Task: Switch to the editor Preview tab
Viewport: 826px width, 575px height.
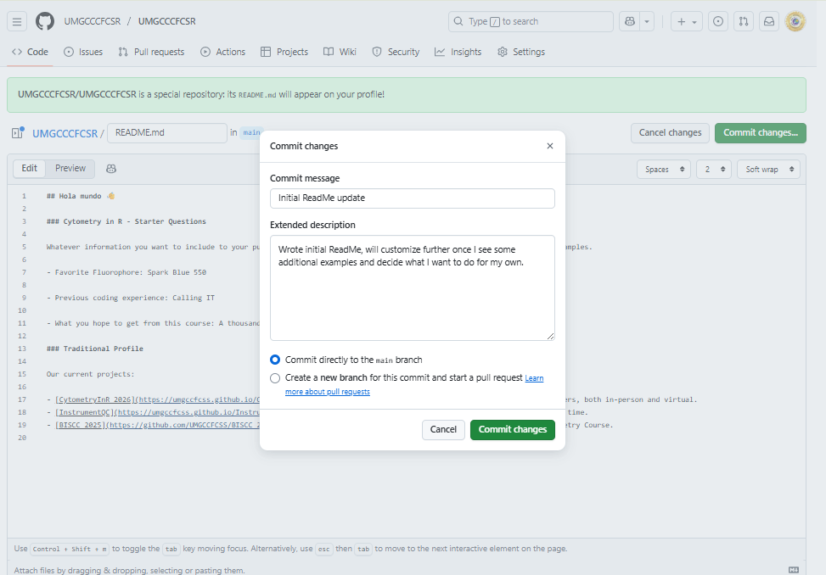Action: (x=70, y=169)
